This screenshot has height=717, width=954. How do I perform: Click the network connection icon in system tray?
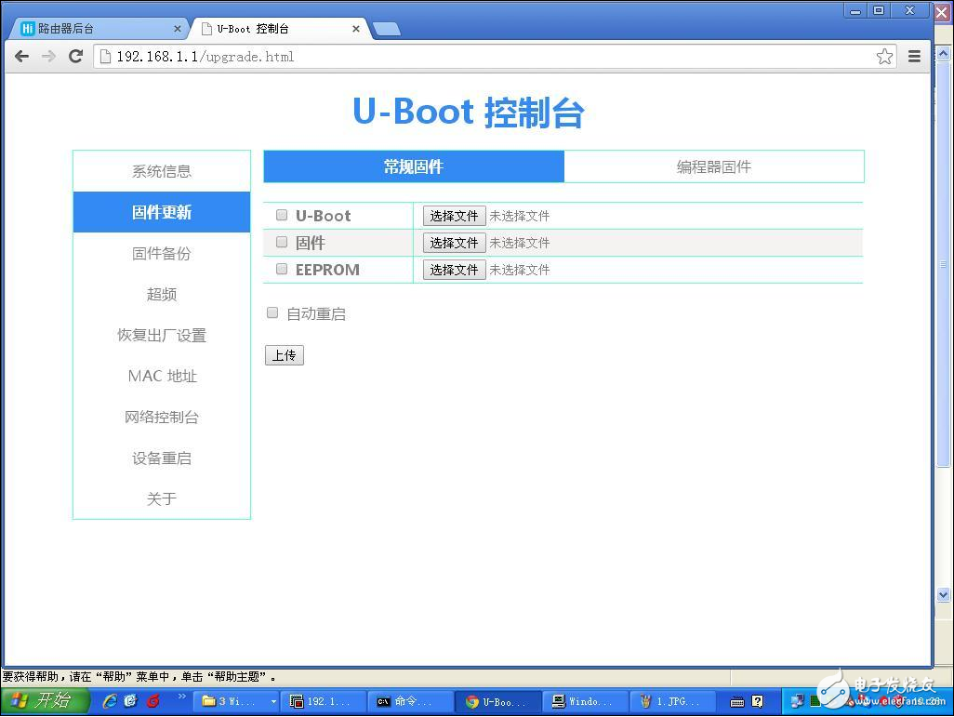click(797, 700)
